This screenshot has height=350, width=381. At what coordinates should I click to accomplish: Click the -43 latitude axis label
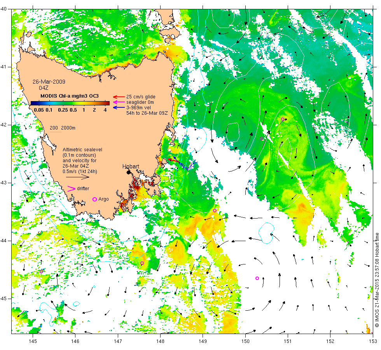3,183
